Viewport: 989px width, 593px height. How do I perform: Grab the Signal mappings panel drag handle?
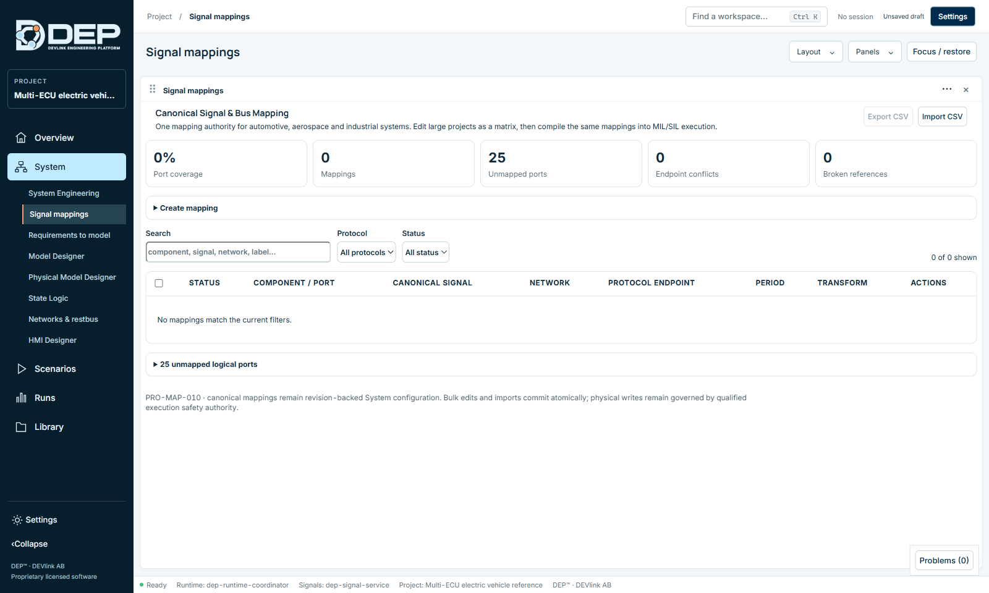tap(153, 90)
